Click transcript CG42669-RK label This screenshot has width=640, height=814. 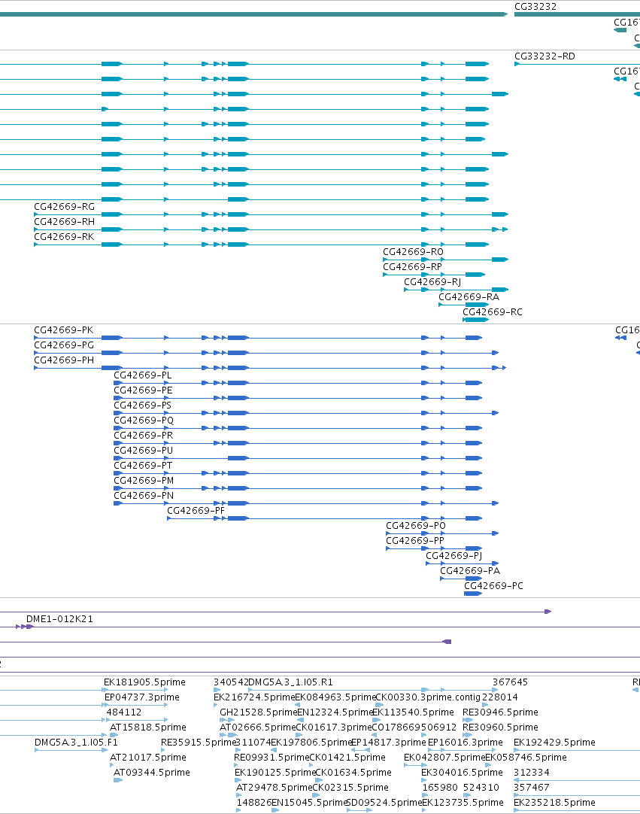65,237
